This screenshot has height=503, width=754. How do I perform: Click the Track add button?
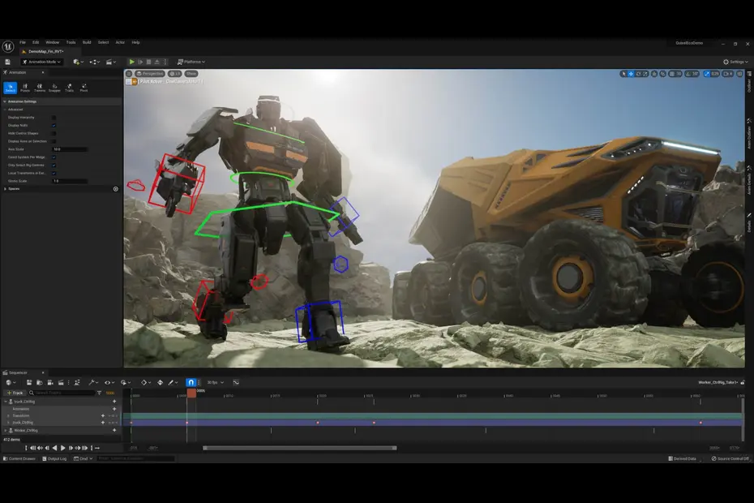click(x=15, y=393)
